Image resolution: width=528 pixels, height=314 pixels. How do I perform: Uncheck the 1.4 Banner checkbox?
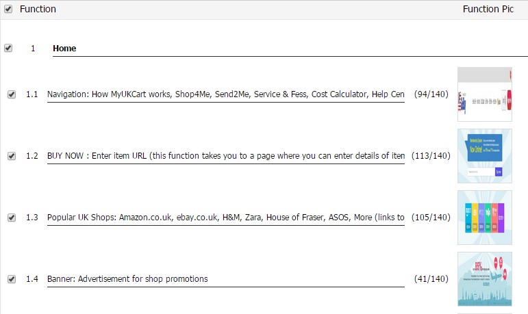point(12,279)
